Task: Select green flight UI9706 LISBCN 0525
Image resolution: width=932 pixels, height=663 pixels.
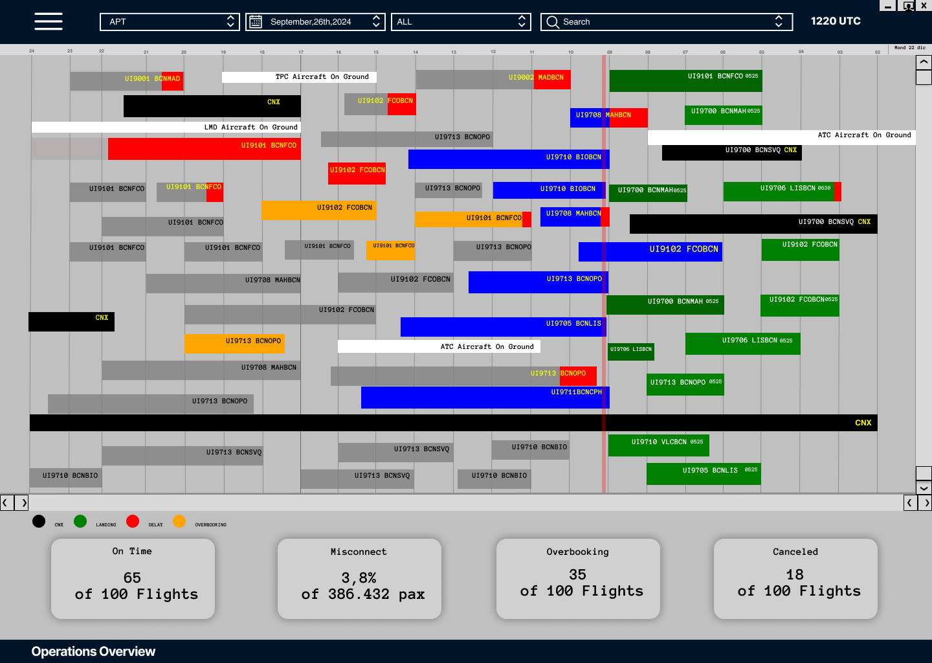Action: pyautogui.click(x=743, y=344)
